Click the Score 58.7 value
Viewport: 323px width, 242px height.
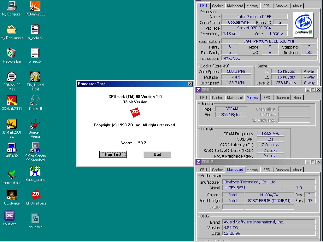click(x=142, y=143)
